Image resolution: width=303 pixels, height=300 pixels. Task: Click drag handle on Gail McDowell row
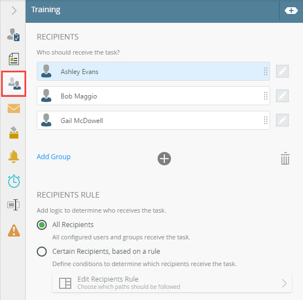266,120
